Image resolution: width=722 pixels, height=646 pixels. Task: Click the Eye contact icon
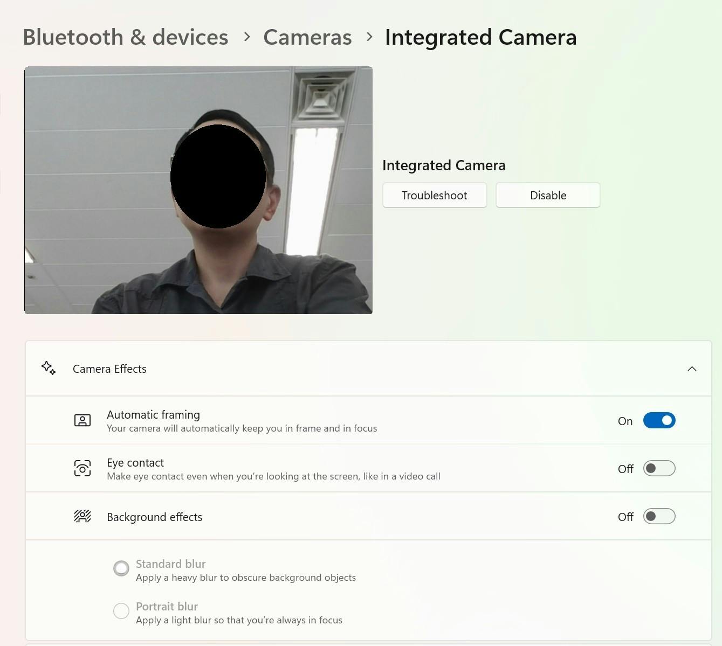click(82, 468)
